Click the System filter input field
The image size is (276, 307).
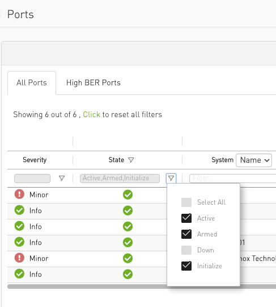pos(233,179)
